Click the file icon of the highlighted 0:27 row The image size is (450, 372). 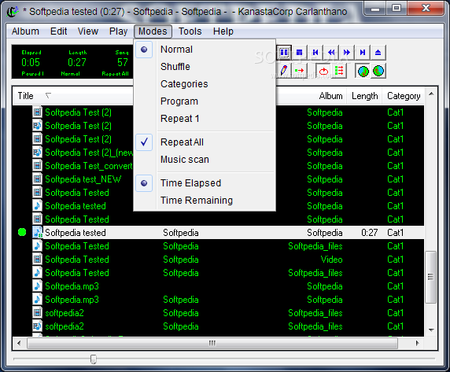[x=37, y=232]
